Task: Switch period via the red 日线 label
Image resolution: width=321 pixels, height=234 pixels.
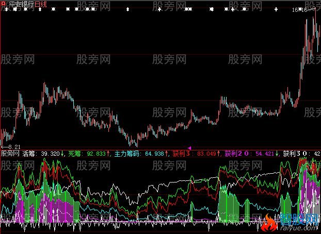Action: 41,4
